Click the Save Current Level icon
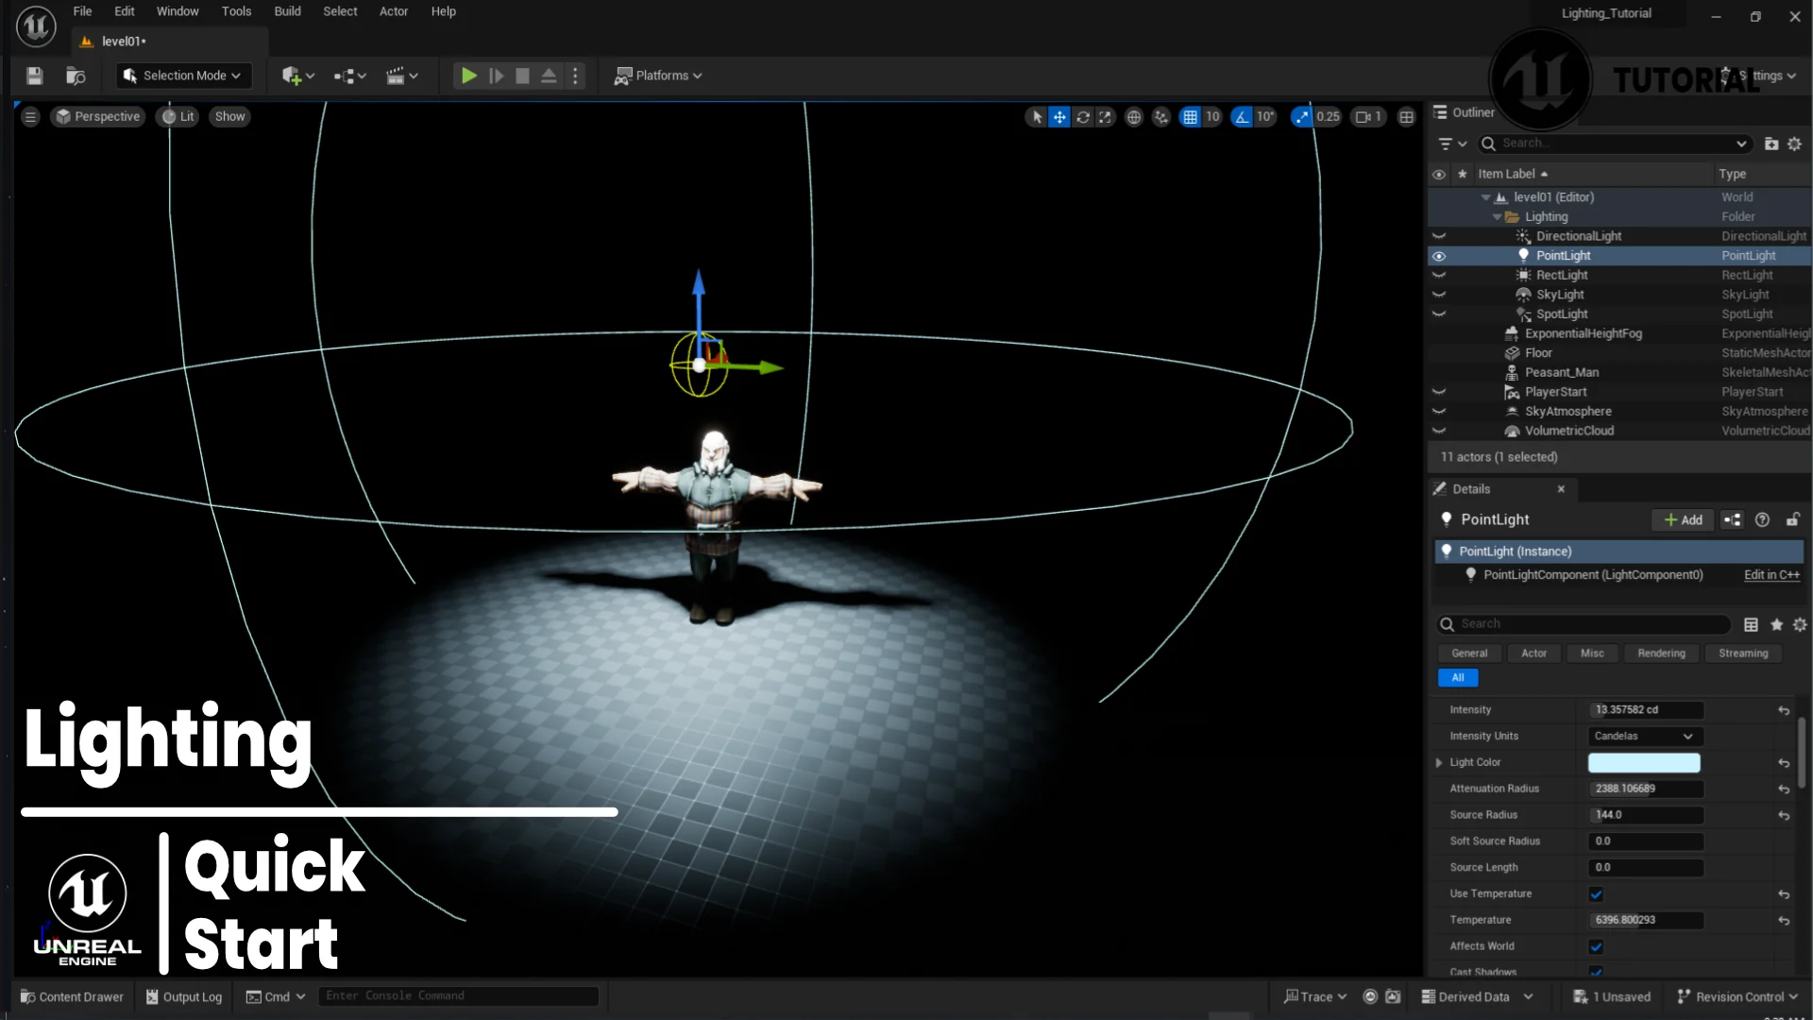 click(34, 76)
